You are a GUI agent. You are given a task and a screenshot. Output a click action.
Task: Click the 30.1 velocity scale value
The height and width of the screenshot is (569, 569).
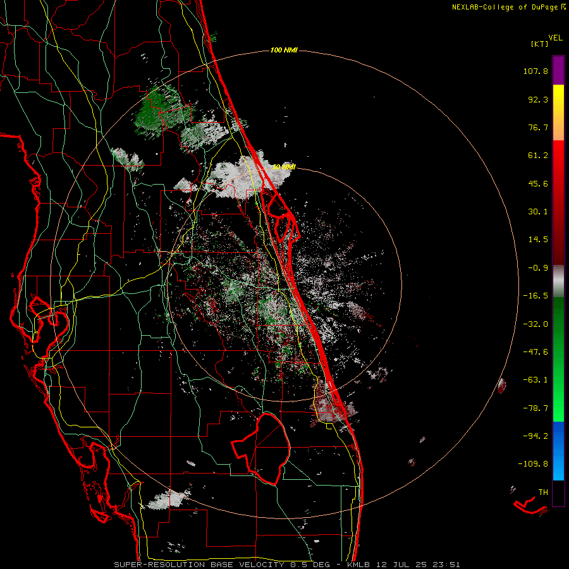coord(538,212)
